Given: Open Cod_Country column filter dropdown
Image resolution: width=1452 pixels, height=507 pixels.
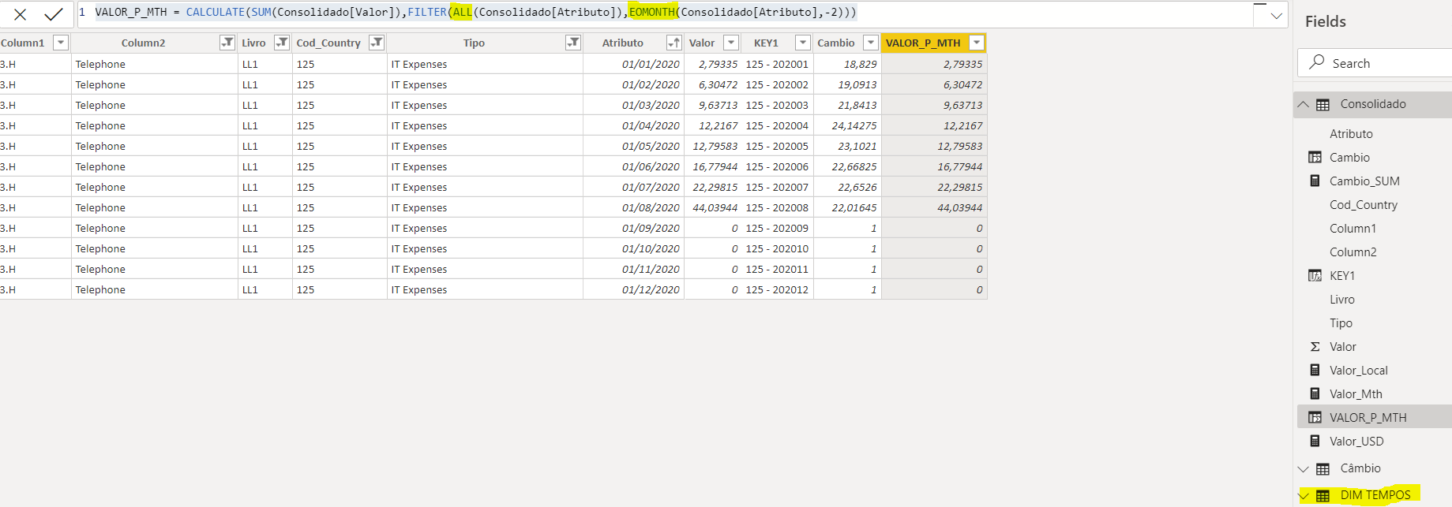Looking at the screenshot, I should coord(377,43).
